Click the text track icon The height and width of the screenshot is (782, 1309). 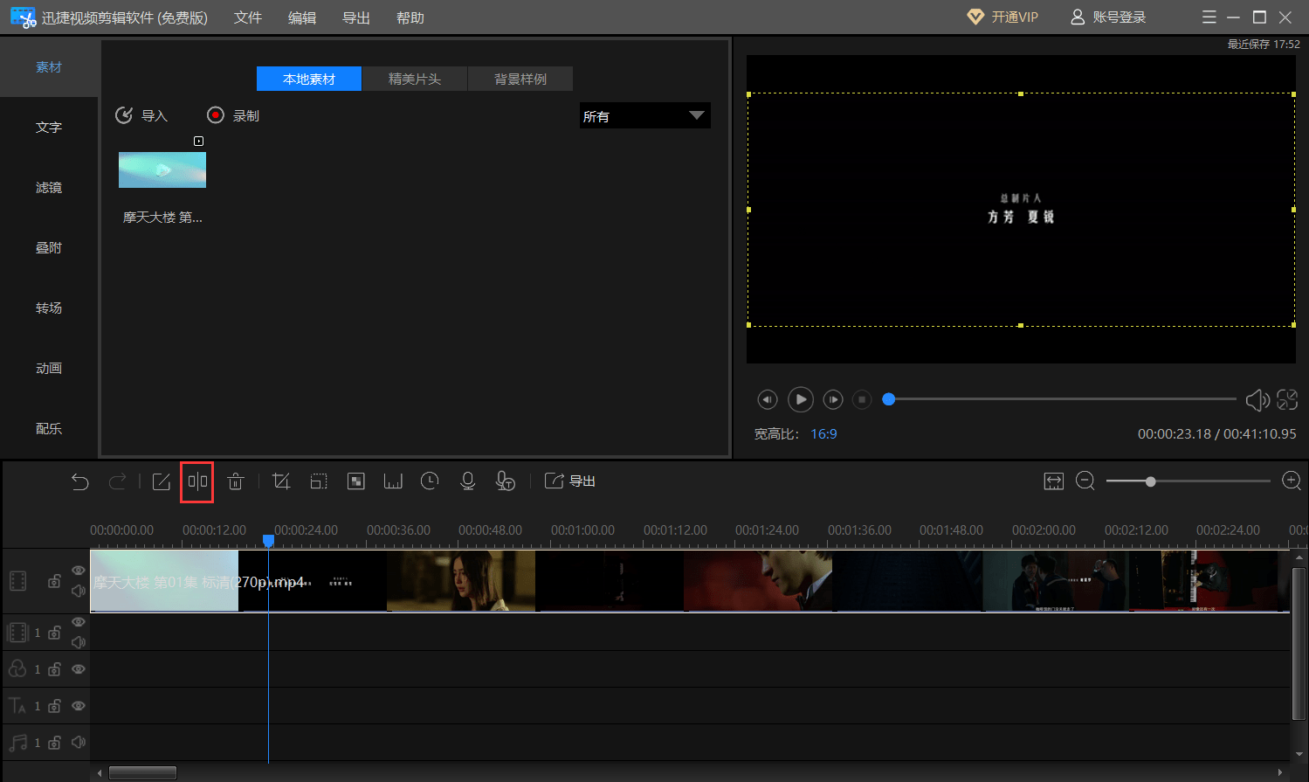[x=17, y=705]
